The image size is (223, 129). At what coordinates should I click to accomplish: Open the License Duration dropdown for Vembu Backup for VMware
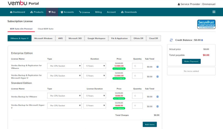pos(95,96)
